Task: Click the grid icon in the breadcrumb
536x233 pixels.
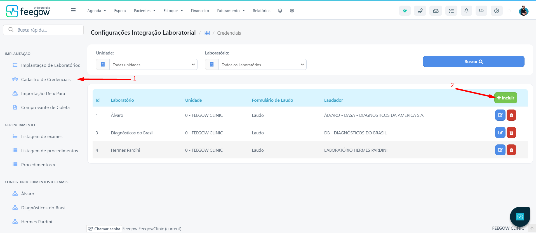Action: point(207,33)
